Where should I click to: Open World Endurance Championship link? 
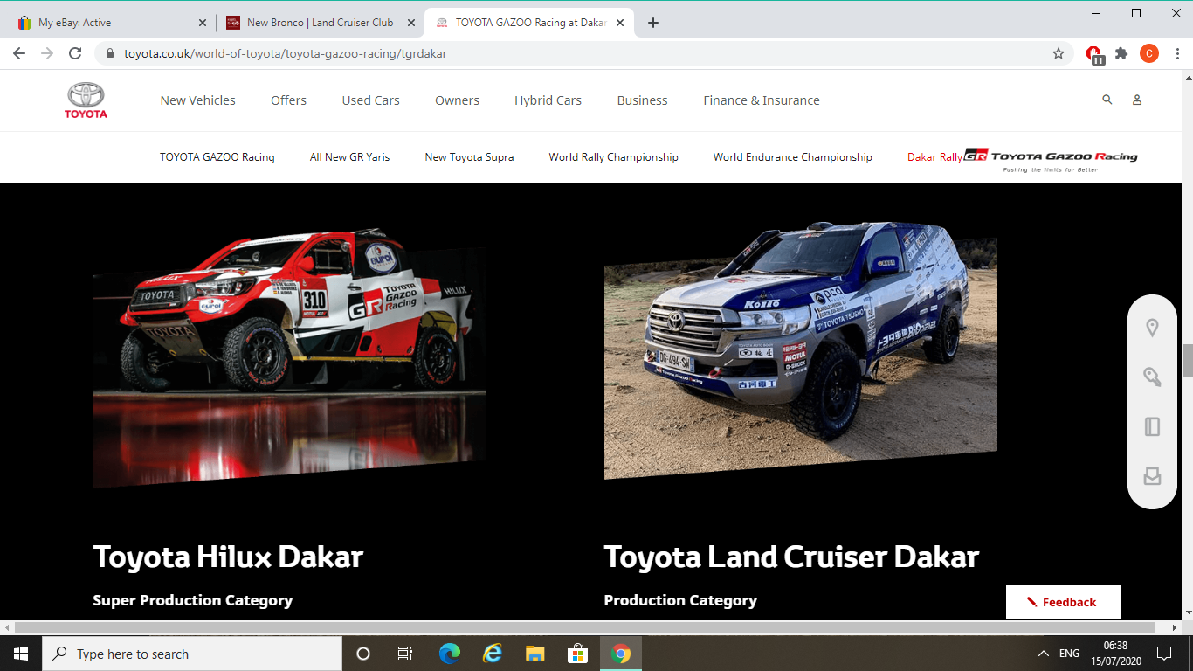tap(792, 157)
